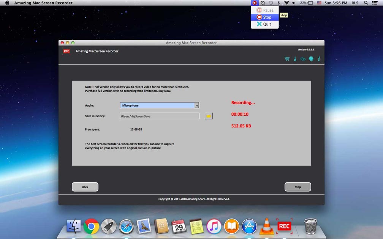Open Contacts book in the Dock
This screenshot has height=239, width=383.
tap(161, 226)
